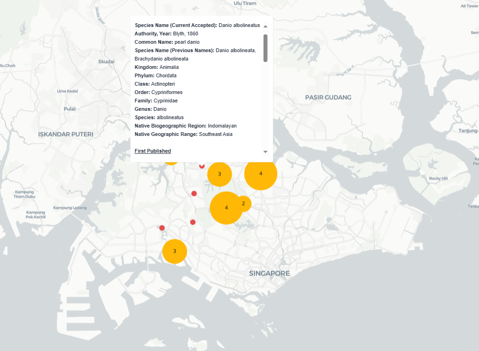Open the First Published link

(x=153, y=151)
